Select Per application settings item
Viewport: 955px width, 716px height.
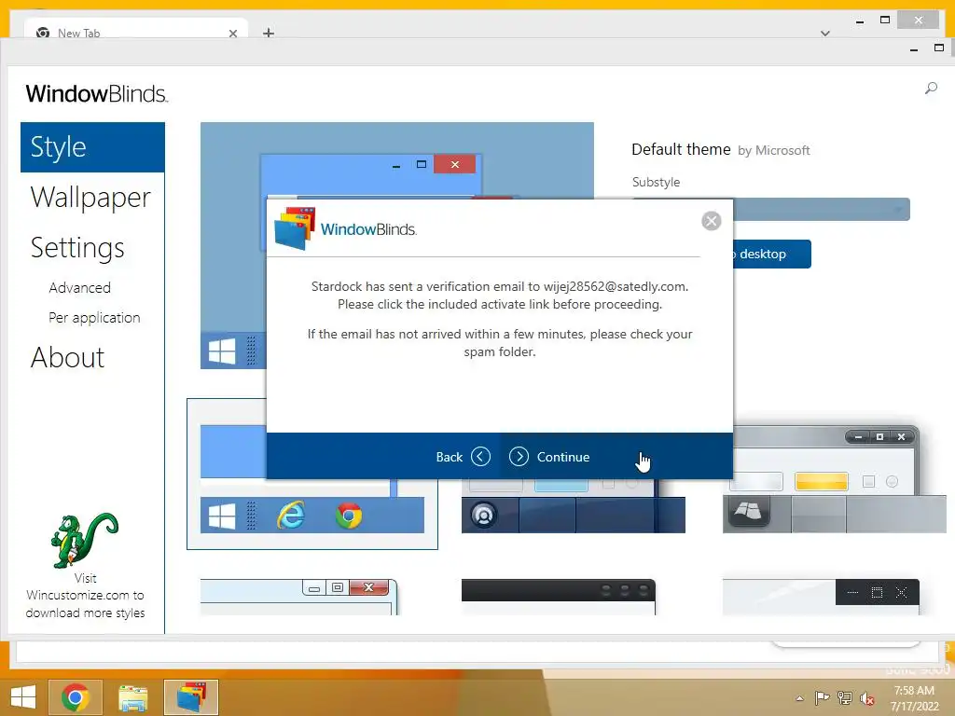coord(94,317)
